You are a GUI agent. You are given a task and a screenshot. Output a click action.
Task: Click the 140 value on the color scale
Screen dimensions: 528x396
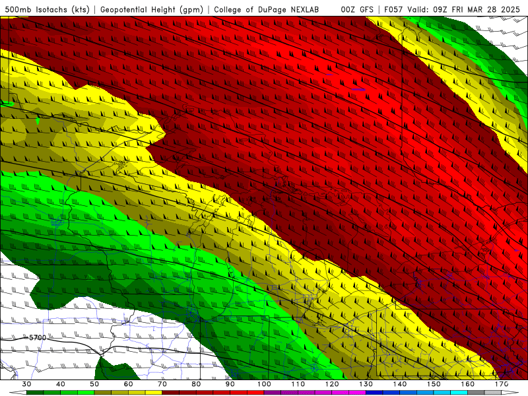(400, 384)
